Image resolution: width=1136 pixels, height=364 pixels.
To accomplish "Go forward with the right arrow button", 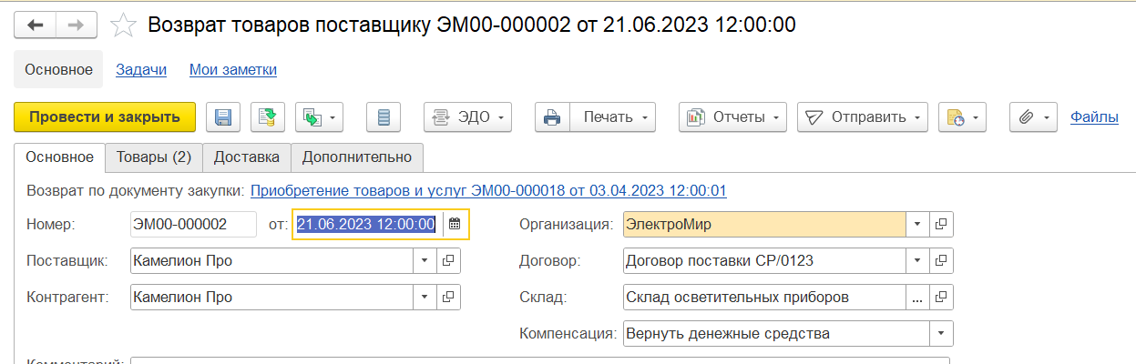I will click(77, 25).
